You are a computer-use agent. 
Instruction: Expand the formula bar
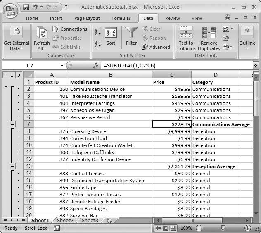point(256,65)
